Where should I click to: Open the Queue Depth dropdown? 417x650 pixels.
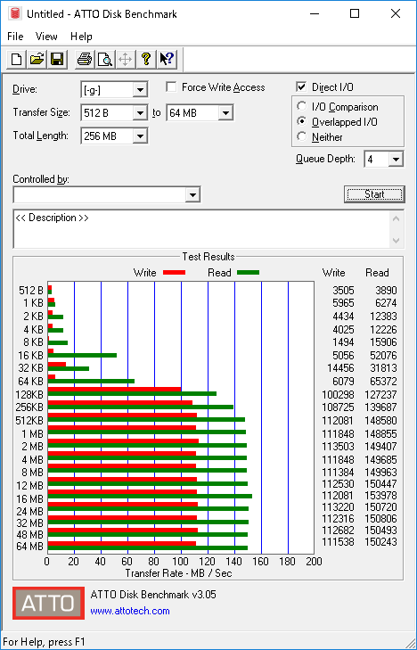click(x=396, y=160)
